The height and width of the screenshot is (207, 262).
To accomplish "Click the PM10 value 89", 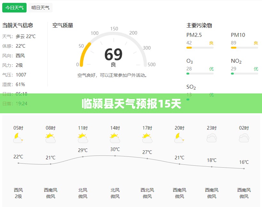I will tap(233, 43).
